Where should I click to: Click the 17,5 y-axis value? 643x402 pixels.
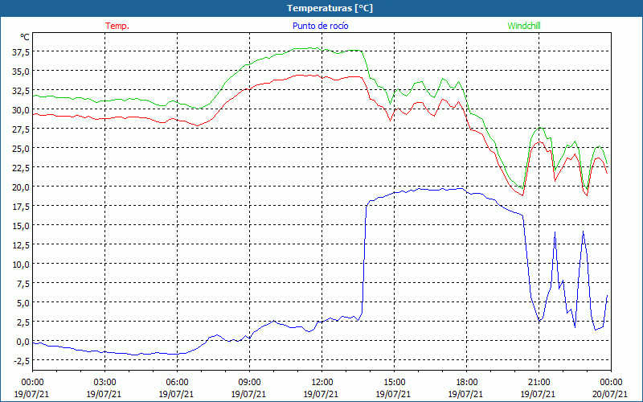pyautogui.click(x=22, y=206)
